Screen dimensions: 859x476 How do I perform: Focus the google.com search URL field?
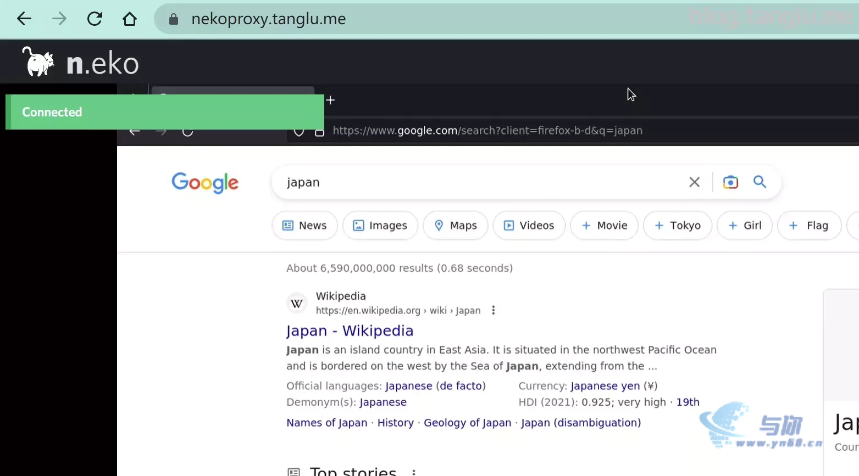[487, 131]
